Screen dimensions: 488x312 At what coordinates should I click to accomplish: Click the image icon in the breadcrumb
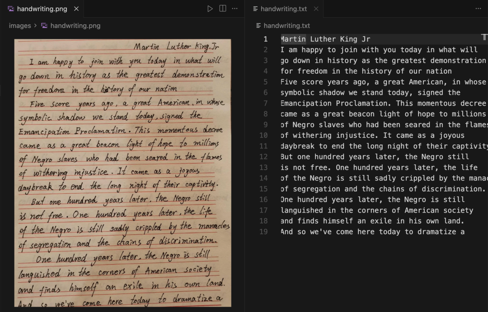pos(44,25)
